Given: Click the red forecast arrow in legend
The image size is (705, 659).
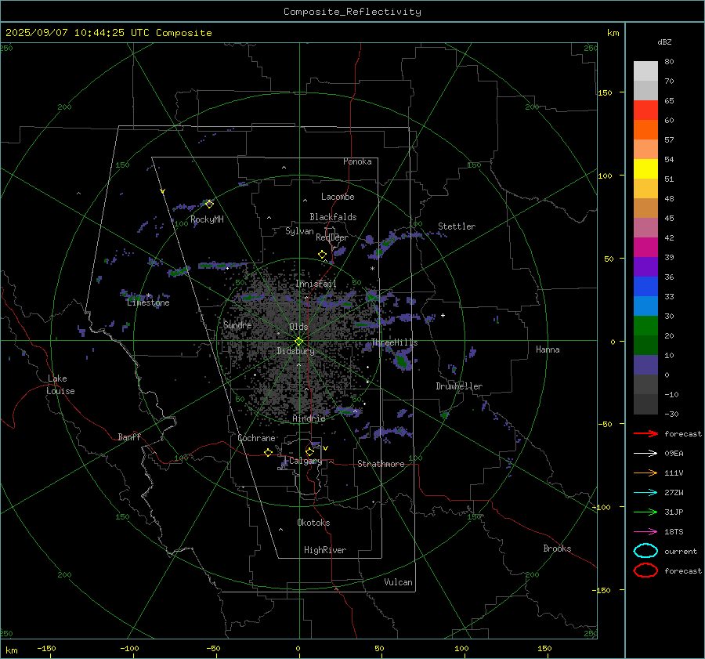Looking at the screenshot, I should pos(645,433).
